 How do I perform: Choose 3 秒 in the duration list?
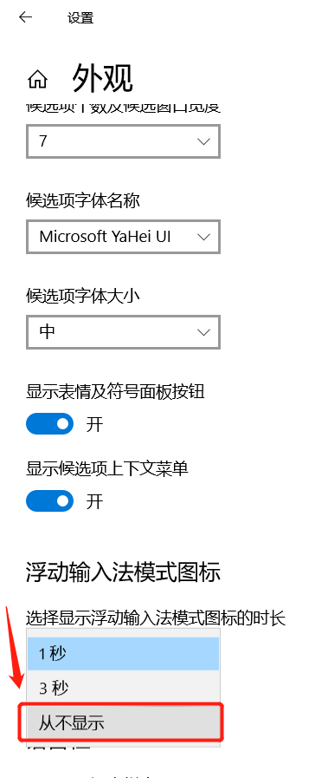pyautogui.click(x=123, y=688)
